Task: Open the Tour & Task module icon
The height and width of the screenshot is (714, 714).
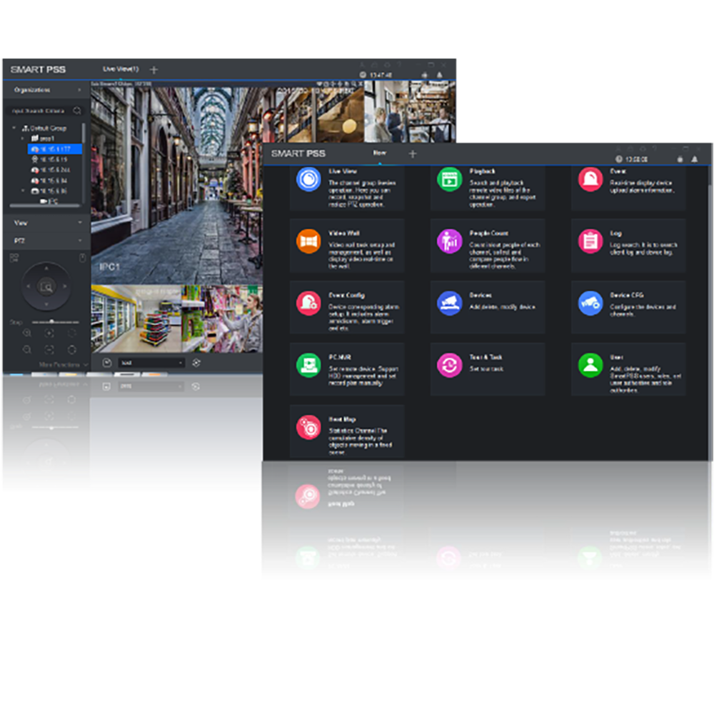Action: pyautogui.click(x=449, y=365)
